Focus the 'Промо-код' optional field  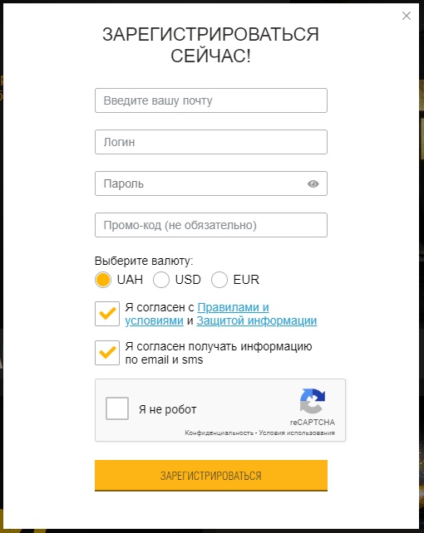coord(211,225)
